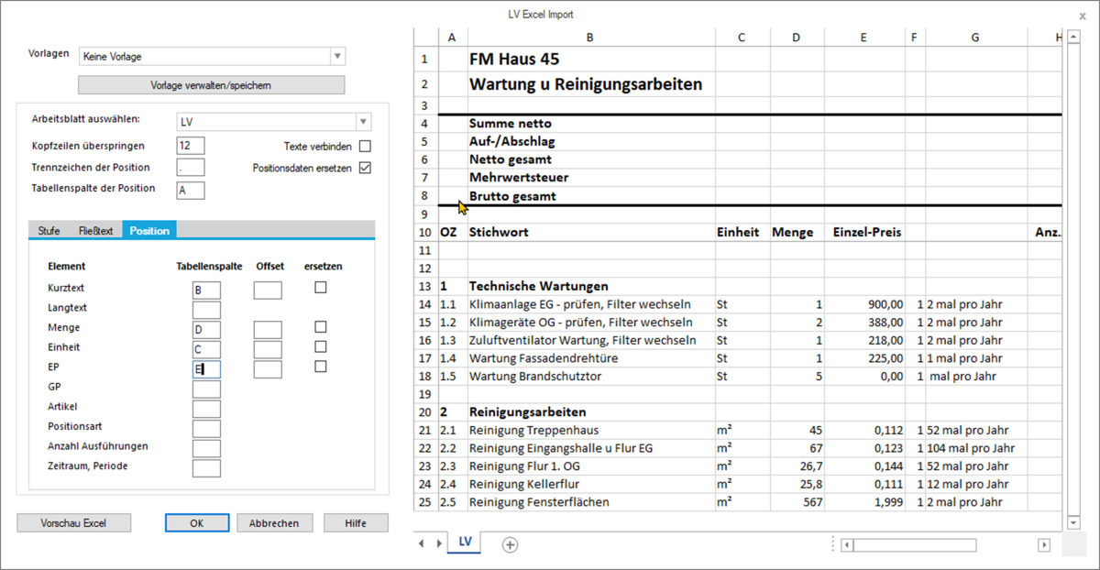Switch to the Fließtext tab

coord(95,231)
